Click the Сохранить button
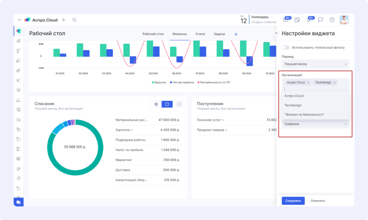368x220 pixels. pyautogui.click(x=293, y=201)
